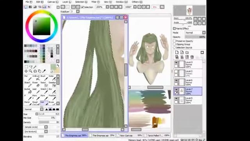The image size is (250, 141).
Task: Enable Selection Source option
Action: tap(174, 47)
